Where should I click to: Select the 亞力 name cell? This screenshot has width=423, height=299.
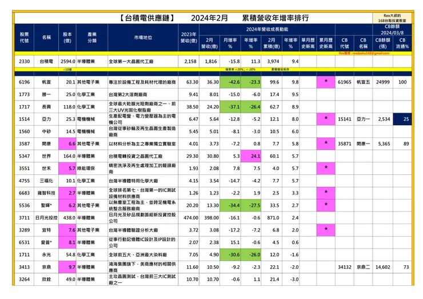(46, 119)
